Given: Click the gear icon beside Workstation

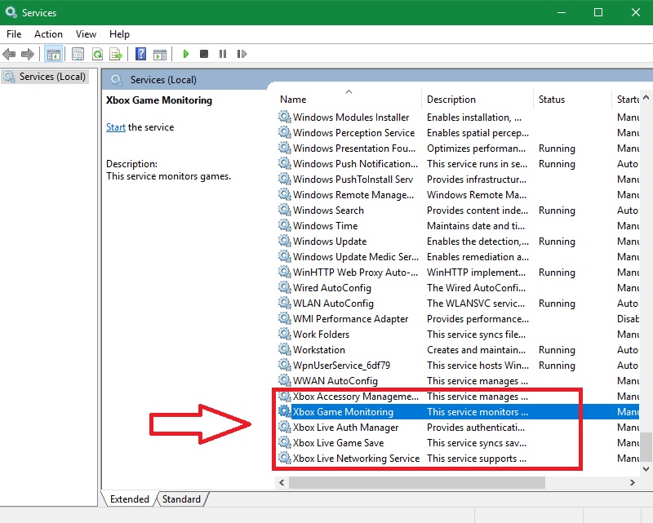Looking at the screenshot, I should pos(284,349).
